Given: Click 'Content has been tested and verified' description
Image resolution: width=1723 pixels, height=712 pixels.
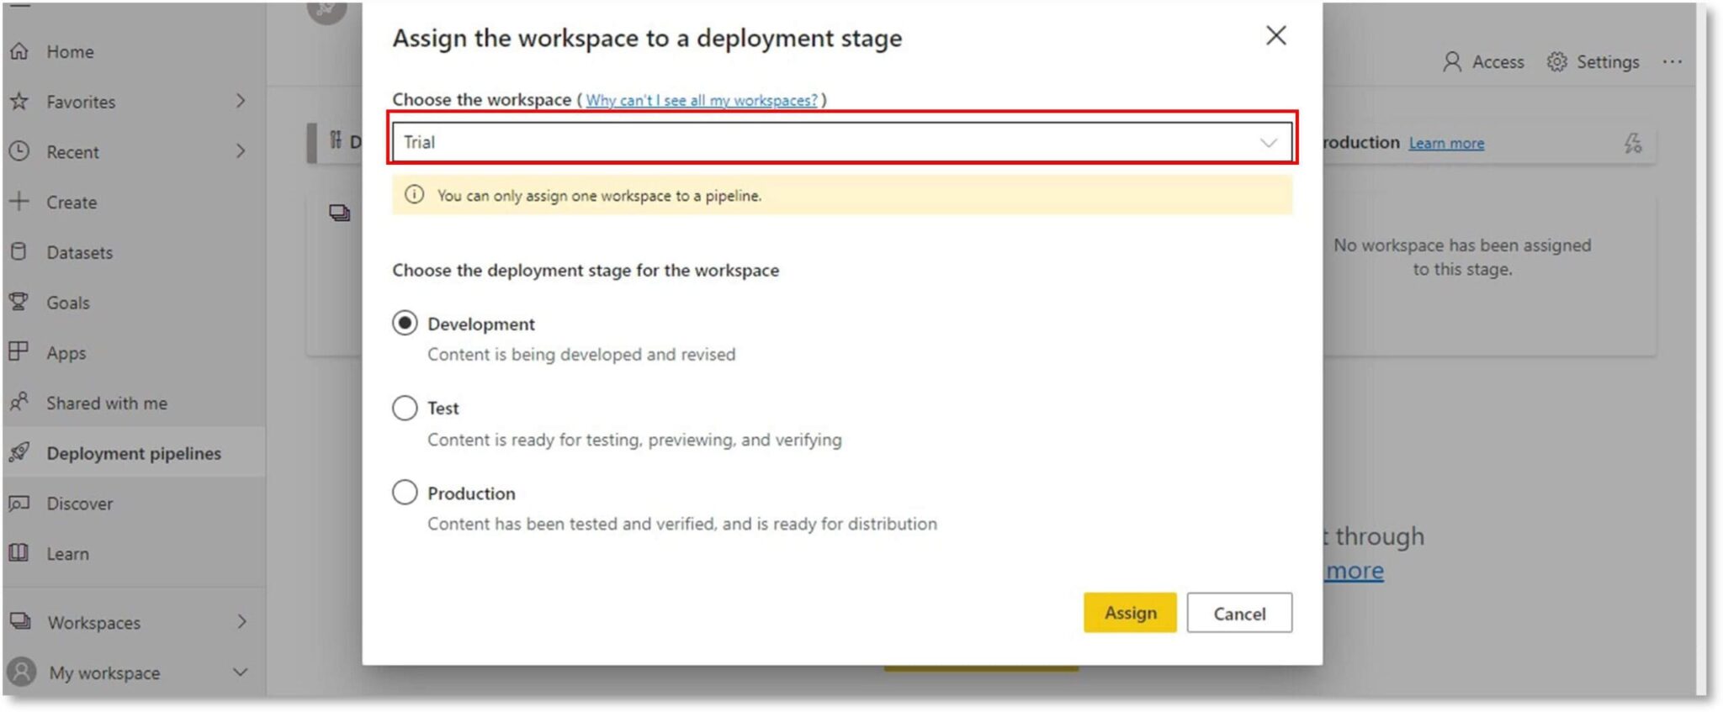Looking at the screenshot, I should (x=682, y=524).
